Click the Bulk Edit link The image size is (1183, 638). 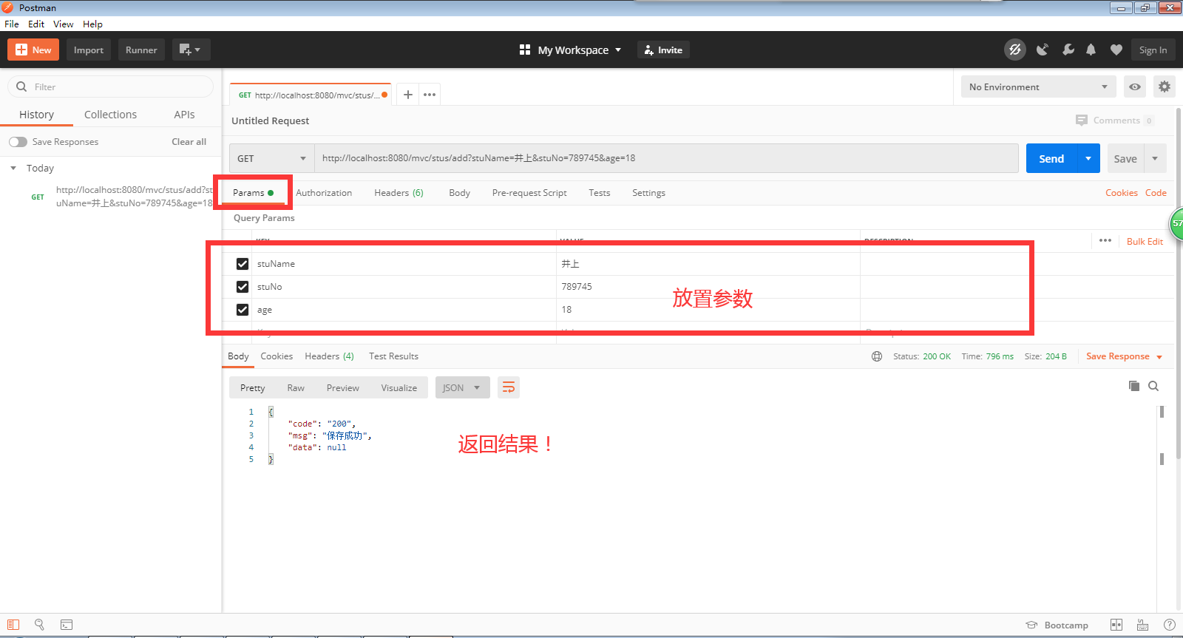pyautogui.click(x=1145, y=241)
